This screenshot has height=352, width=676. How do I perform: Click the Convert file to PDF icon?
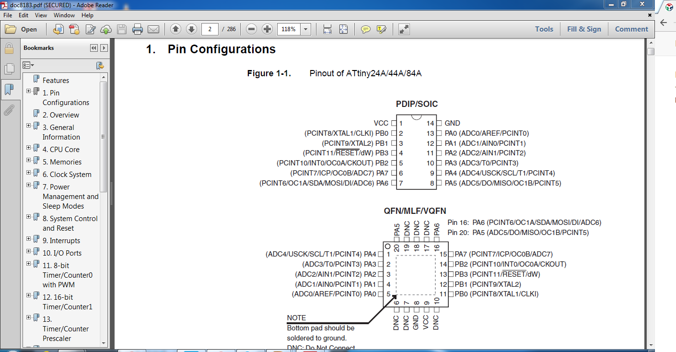point(58,29)
